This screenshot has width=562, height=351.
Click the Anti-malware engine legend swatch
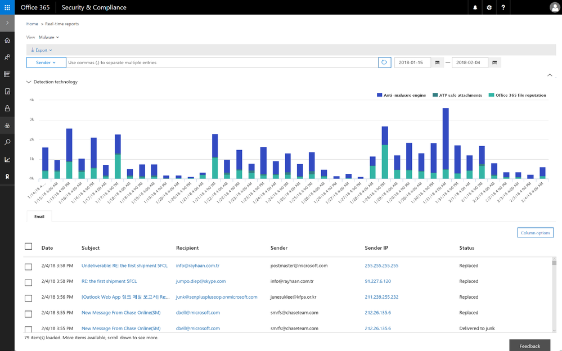click(x=380, y=96)
